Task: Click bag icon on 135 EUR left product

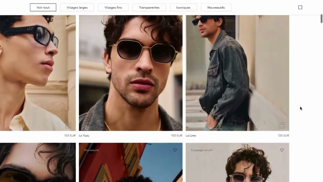Action: 68,125
